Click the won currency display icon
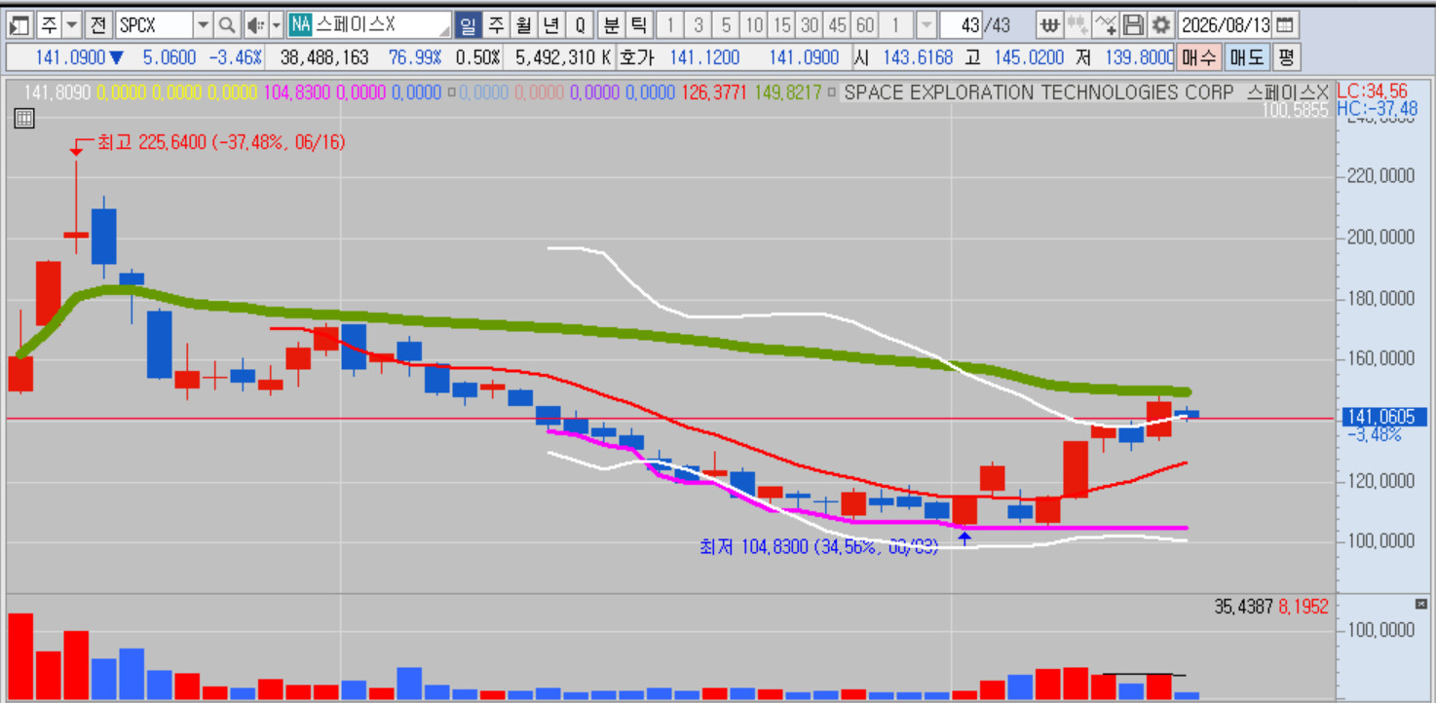Screen dimensions: 1436x703 (1050, 24)
